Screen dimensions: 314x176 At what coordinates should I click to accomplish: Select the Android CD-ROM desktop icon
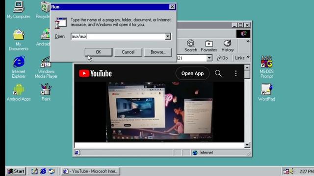44,37
